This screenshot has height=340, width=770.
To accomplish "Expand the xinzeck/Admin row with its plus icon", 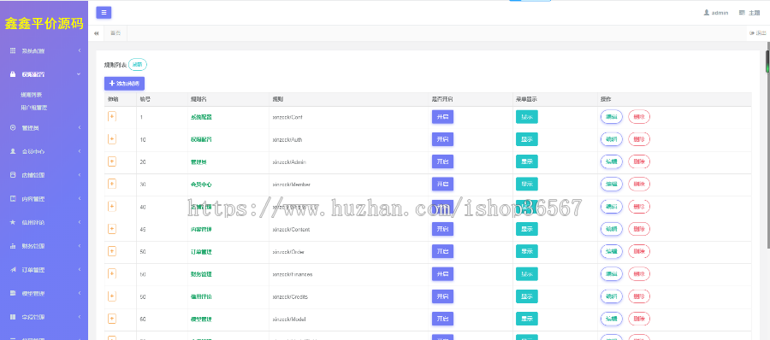I will [112, 161].
